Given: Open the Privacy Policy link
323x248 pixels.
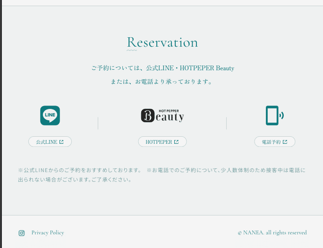Looking at the screenshot, I should (x=48, y=232).
